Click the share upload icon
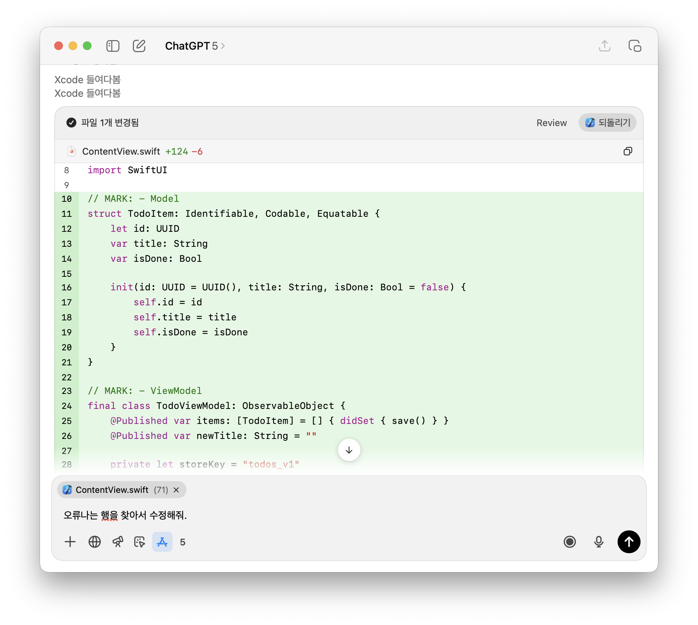The image size is (698, 625). [x=604, y=46]
